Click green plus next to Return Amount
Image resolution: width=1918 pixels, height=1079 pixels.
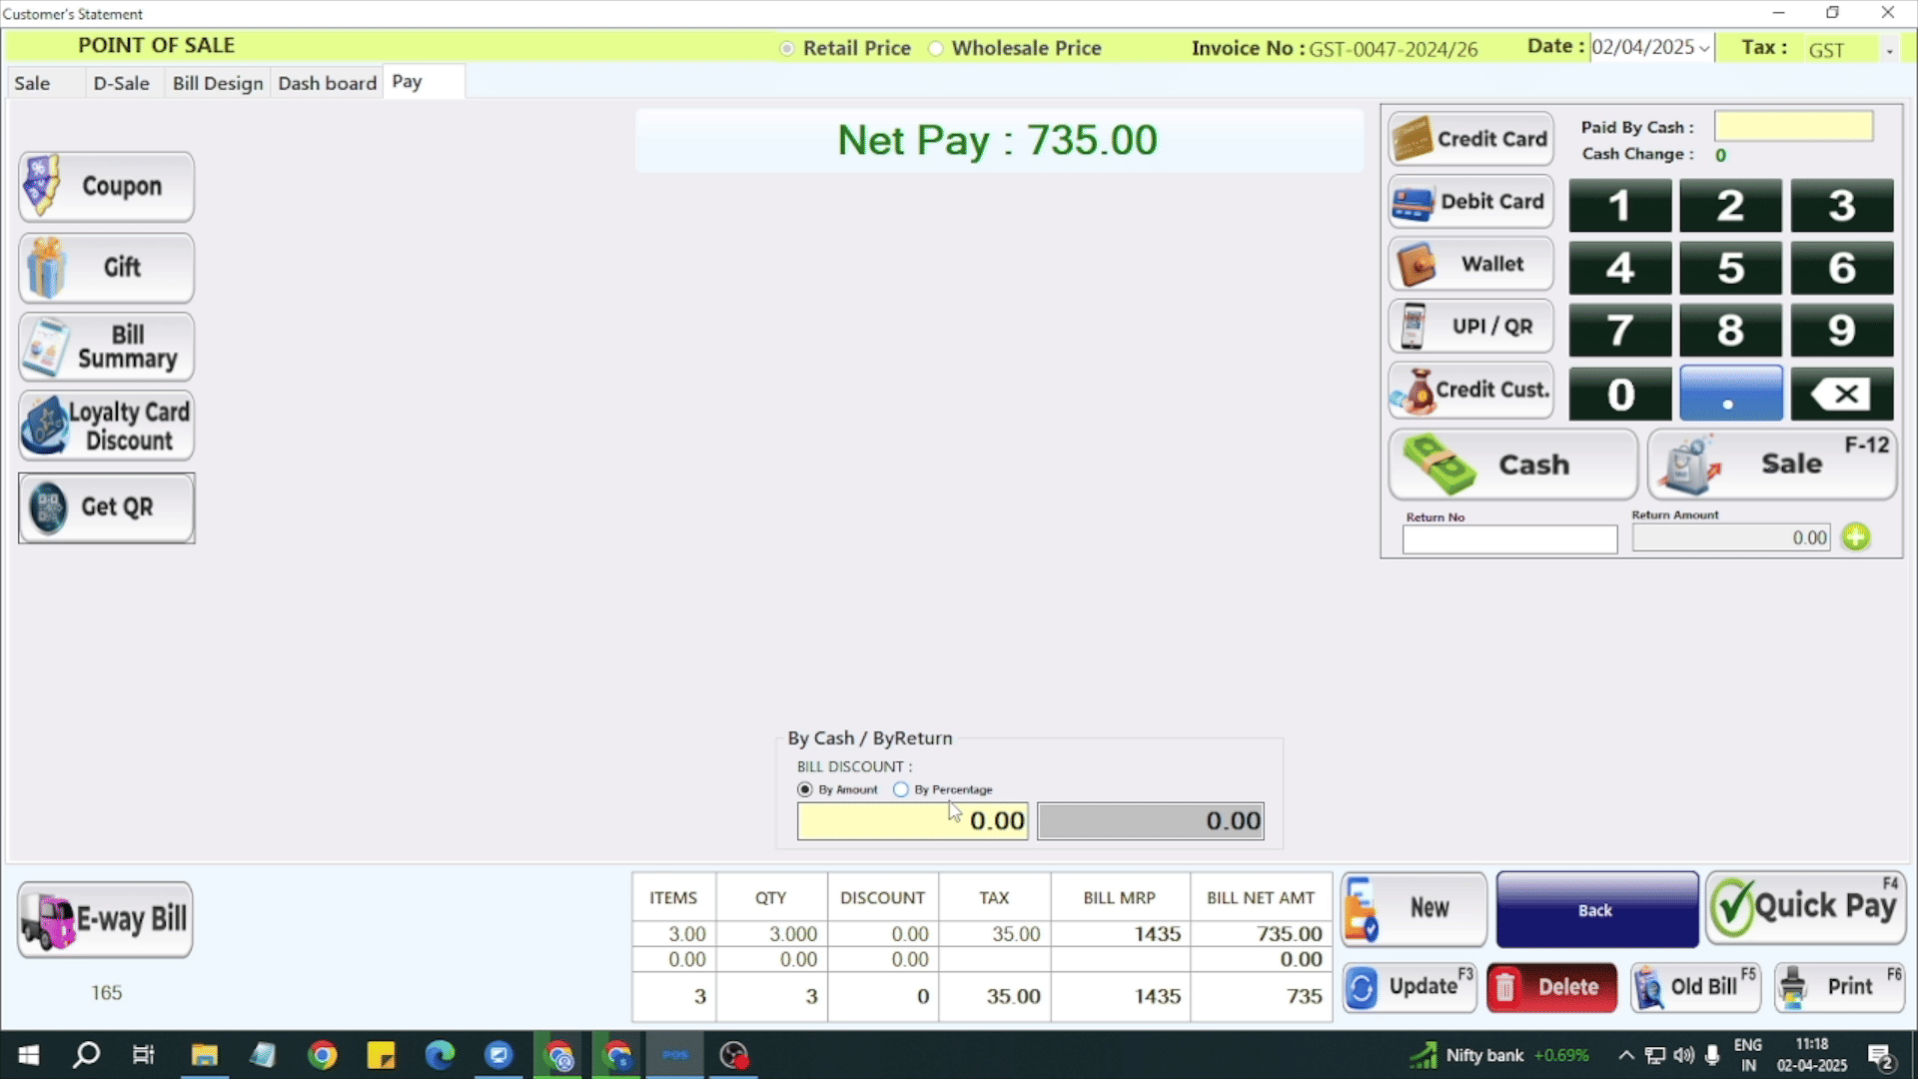click(1856, 538)
